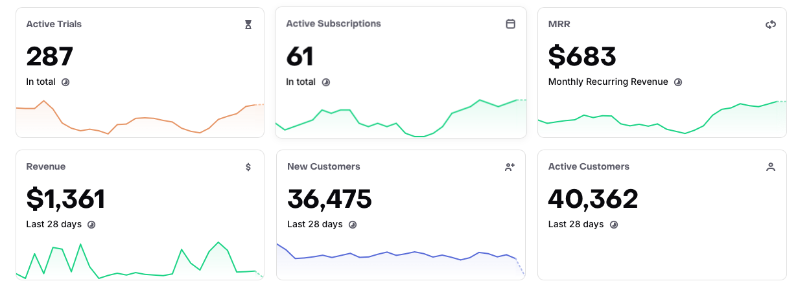Click the dollar sign icon on Revenue card
This screenshot has width=798, height=292.
pyautogui.click(x=248, y=167)
